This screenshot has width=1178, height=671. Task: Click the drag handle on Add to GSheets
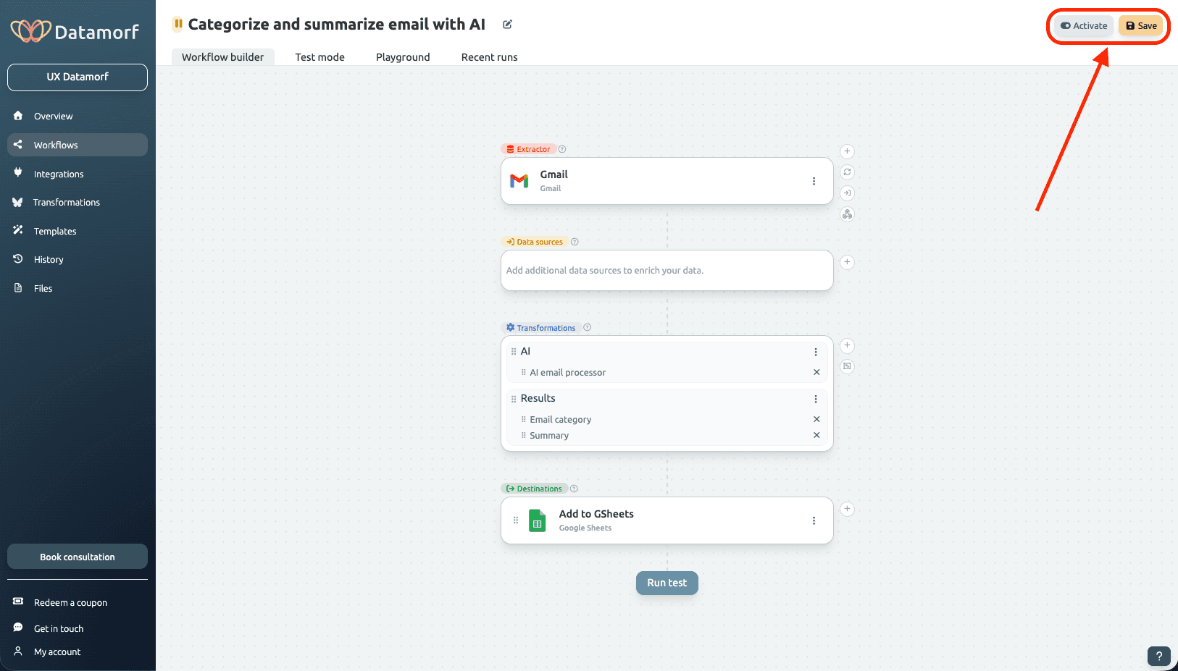pyautogui.click(x=516, y=520)
